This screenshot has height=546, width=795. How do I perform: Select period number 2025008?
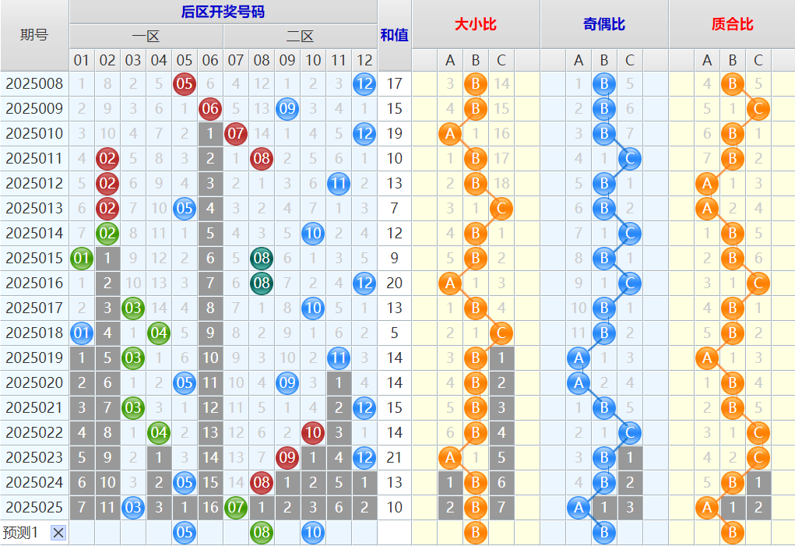pos(34,83)
